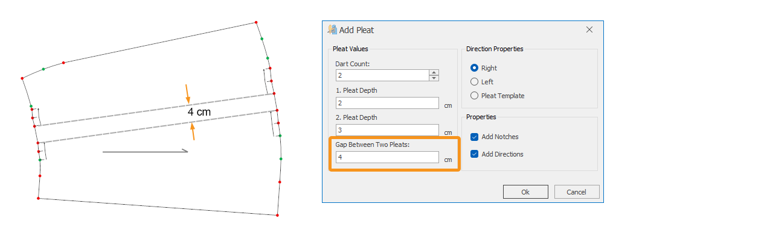Confirm with the Ok button
Image resolution: width=767 pixels, height=227 pixels.
pos(525,191)
